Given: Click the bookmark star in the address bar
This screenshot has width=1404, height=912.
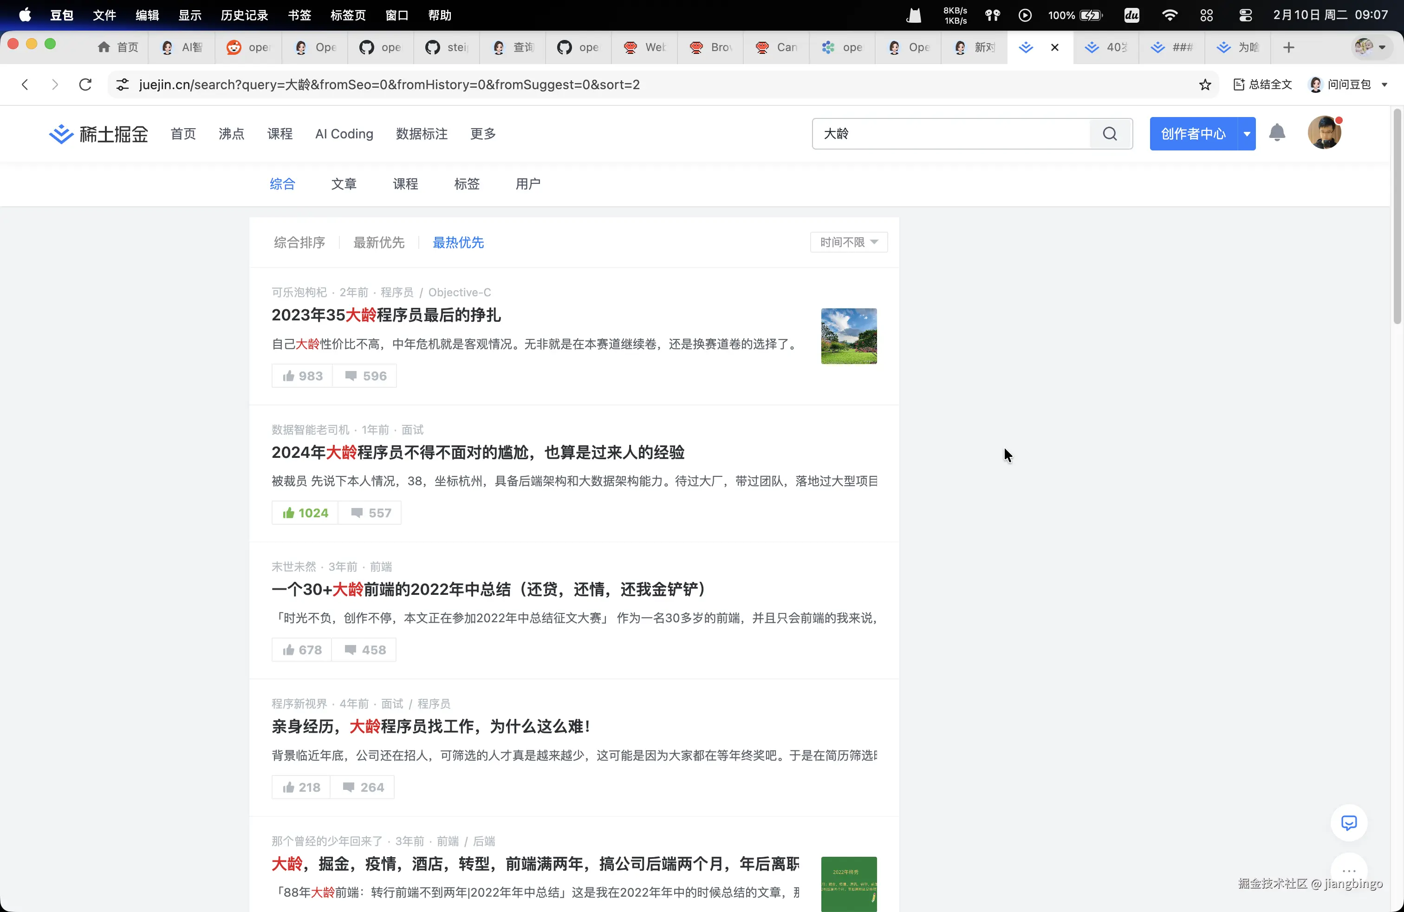Looking at the screenshot, I should click(x=1205, y=85).
